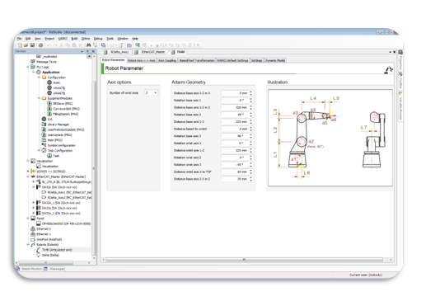Click the EquipmentModules folder icon
The image size is (426, 301).
pos(44,98)
